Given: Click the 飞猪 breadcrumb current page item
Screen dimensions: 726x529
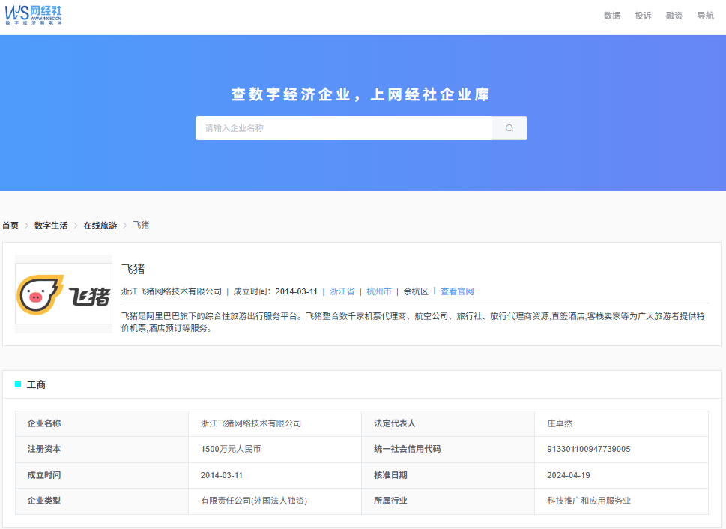Looking at the screenshot, I should (141, 226).
